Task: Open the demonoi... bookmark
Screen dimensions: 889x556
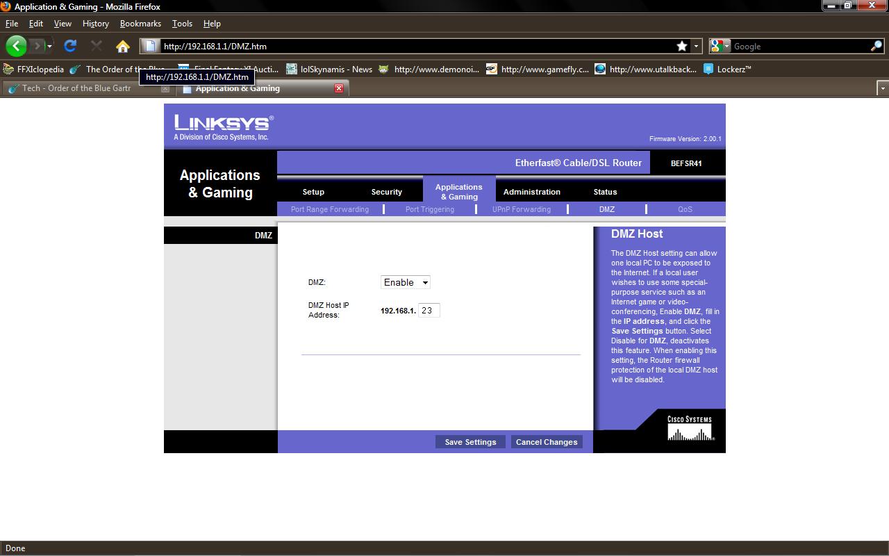Action: 429,69
